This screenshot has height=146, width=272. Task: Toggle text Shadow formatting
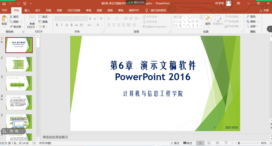(72, 25)
